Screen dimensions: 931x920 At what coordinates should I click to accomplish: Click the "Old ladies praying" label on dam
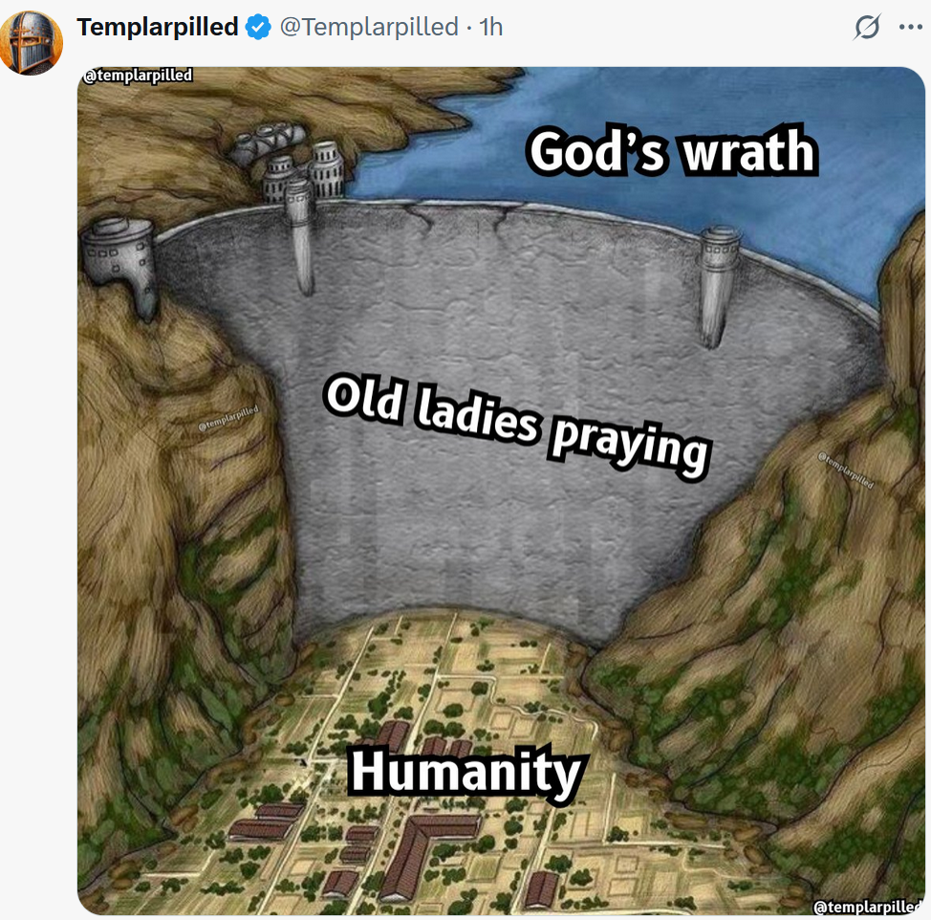point(517,424)
